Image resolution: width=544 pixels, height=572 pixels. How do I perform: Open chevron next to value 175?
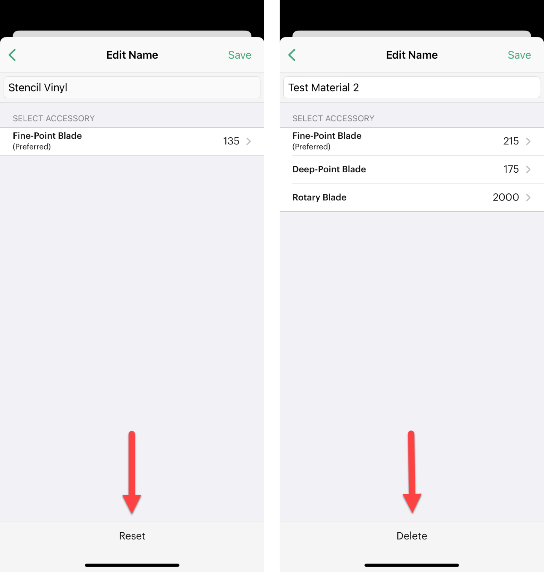point(528,169)
